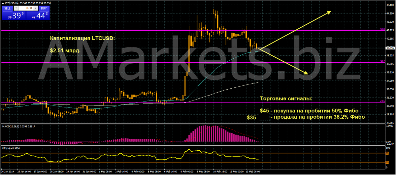This screenshot has height=175, width=396.
Task: Collapse one-click trading panel via triangle by LTCUSD
Action: (2, 3)
